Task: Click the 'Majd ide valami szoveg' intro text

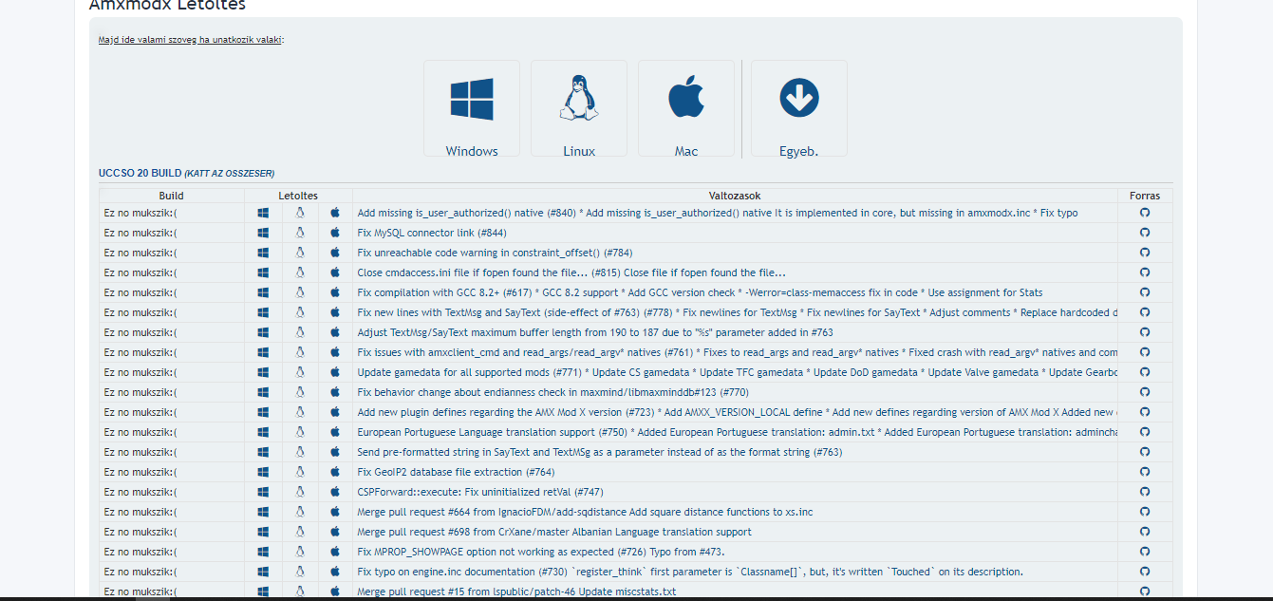Action: pos(191,40)
